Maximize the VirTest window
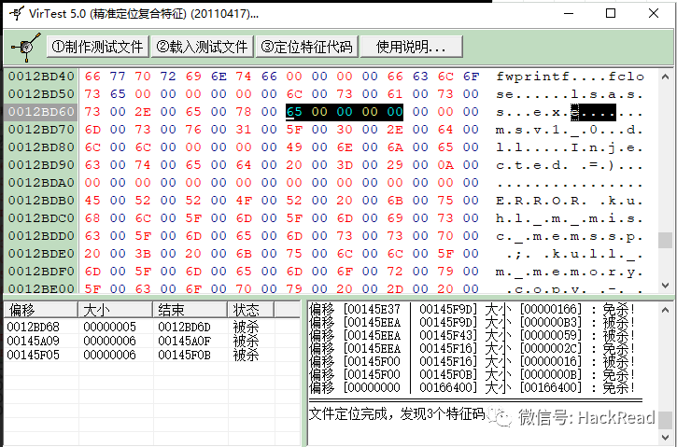Image resolution: width=677 pixels, height=447 pixels. click(611, 13)
